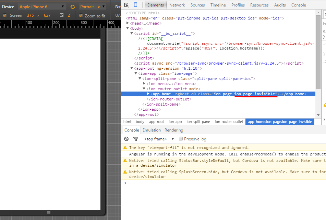Viewport: 326px width, 220px height.
Task: Select html in the breadcrumb bar
Action: coord(127,122)
